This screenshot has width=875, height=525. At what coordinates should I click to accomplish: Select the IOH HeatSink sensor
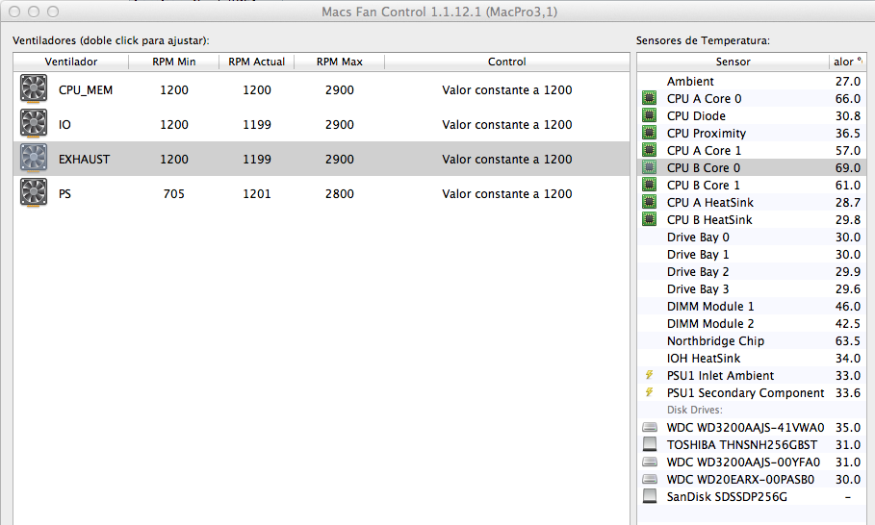click(x=704, y=358)
